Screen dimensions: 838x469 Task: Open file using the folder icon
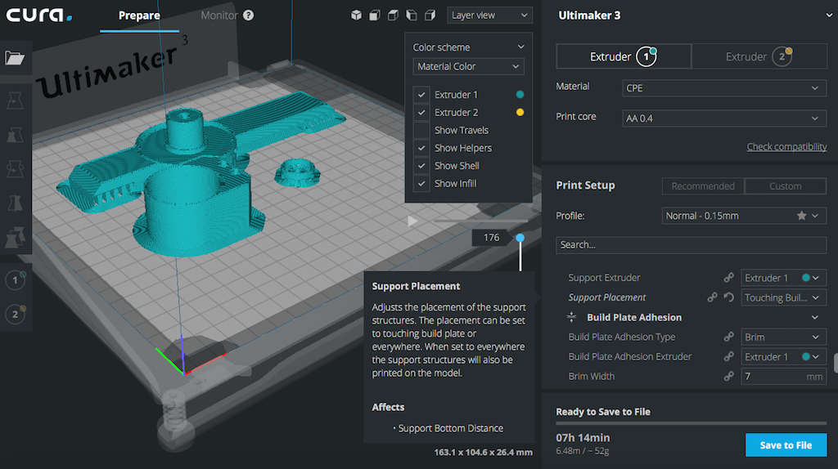click(x=15, y=58)
